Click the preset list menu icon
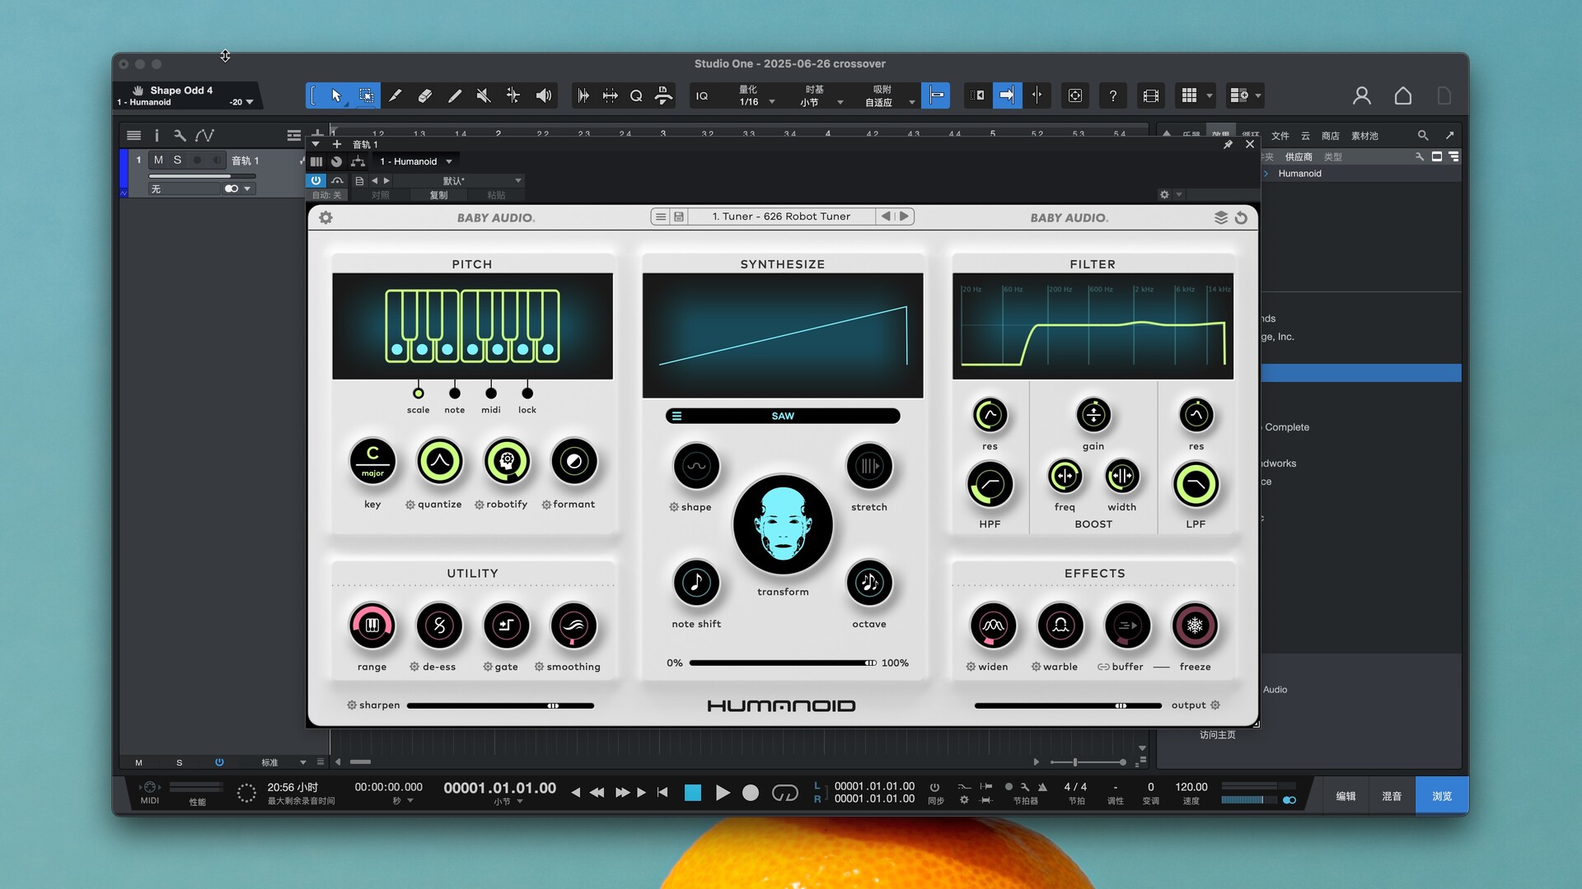Image resolution: width=1582 pixels, height=889 pixels. 660,216
